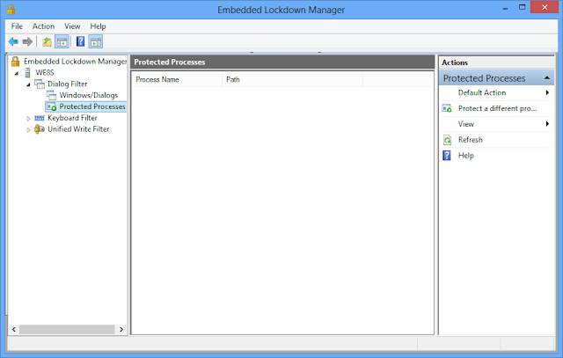563x358 pixels.
Task: Sort by the Process Name column header
Action: [x=177, y=79]
